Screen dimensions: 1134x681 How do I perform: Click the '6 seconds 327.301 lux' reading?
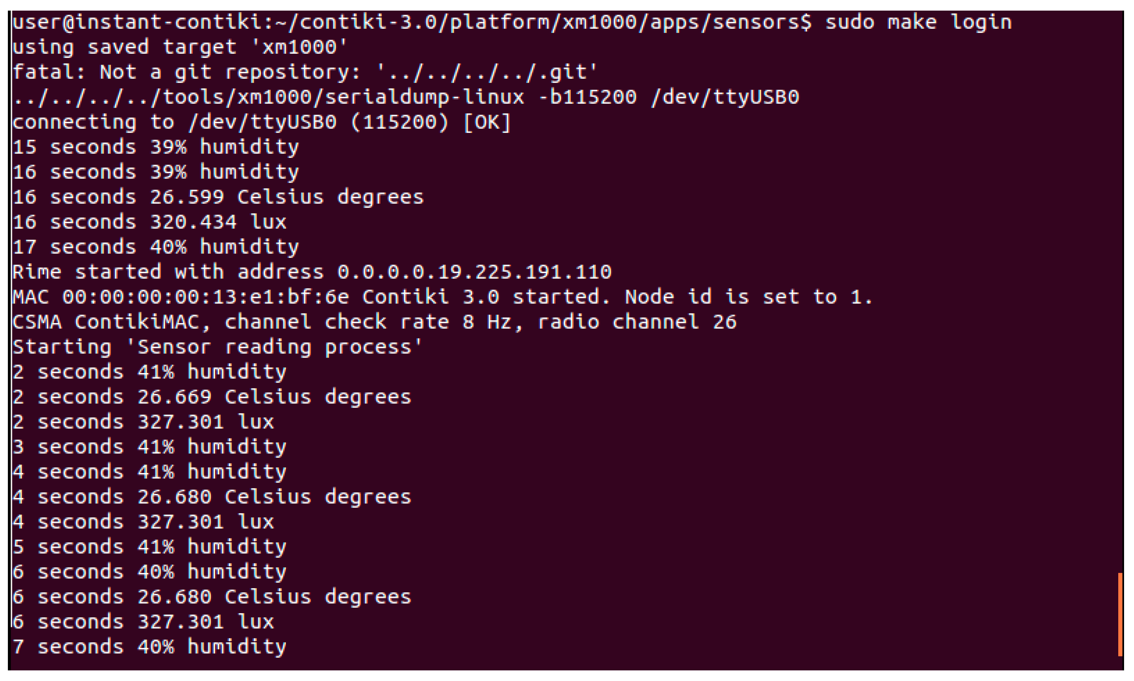coord(142,622)
